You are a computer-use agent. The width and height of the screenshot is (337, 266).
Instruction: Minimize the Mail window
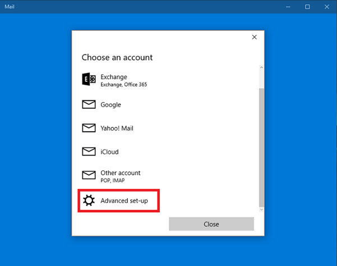[x=288, y=7]
